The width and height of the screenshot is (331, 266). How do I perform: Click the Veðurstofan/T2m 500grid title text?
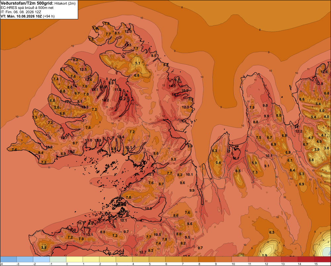[x=27, y=3]
